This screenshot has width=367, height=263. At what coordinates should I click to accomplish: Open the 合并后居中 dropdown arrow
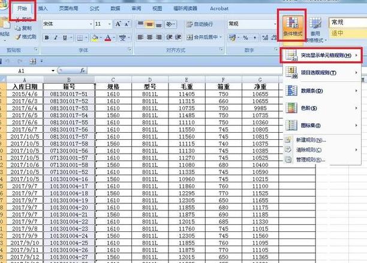(221, 37)
